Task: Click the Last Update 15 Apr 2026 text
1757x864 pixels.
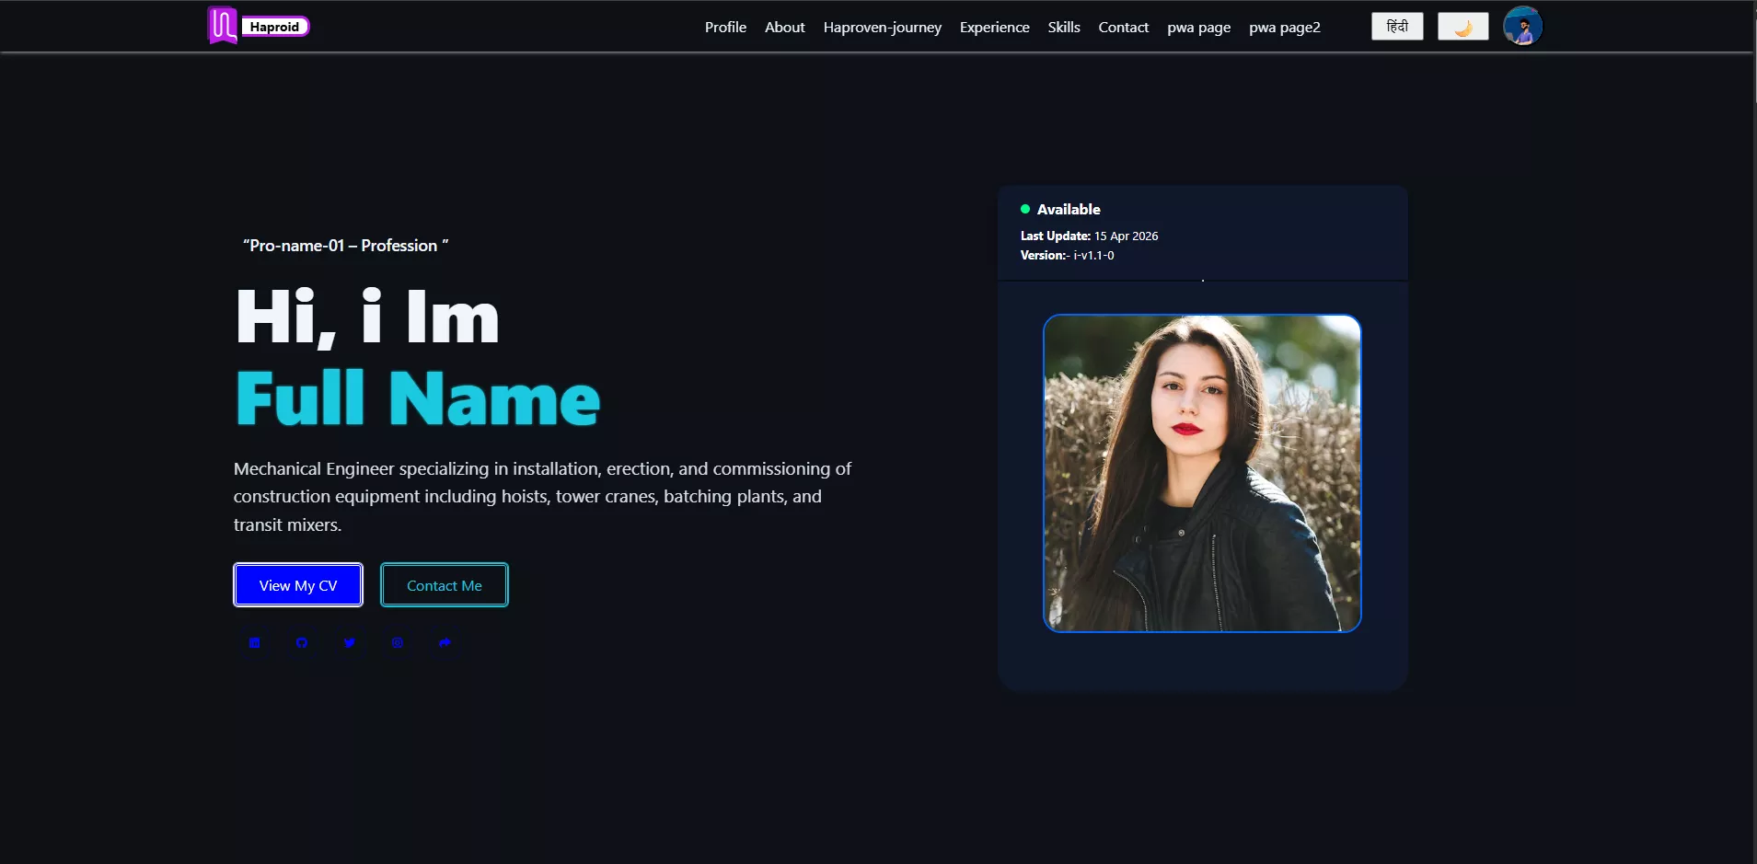Action: pos(1089,236)
